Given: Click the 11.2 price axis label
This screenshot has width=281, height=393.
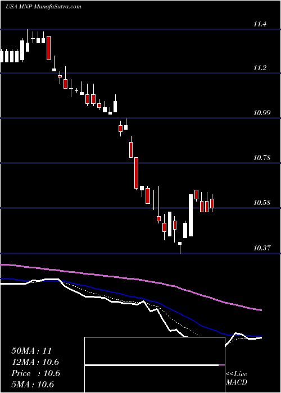Looking at the screenshot, I should click(260, 68).
